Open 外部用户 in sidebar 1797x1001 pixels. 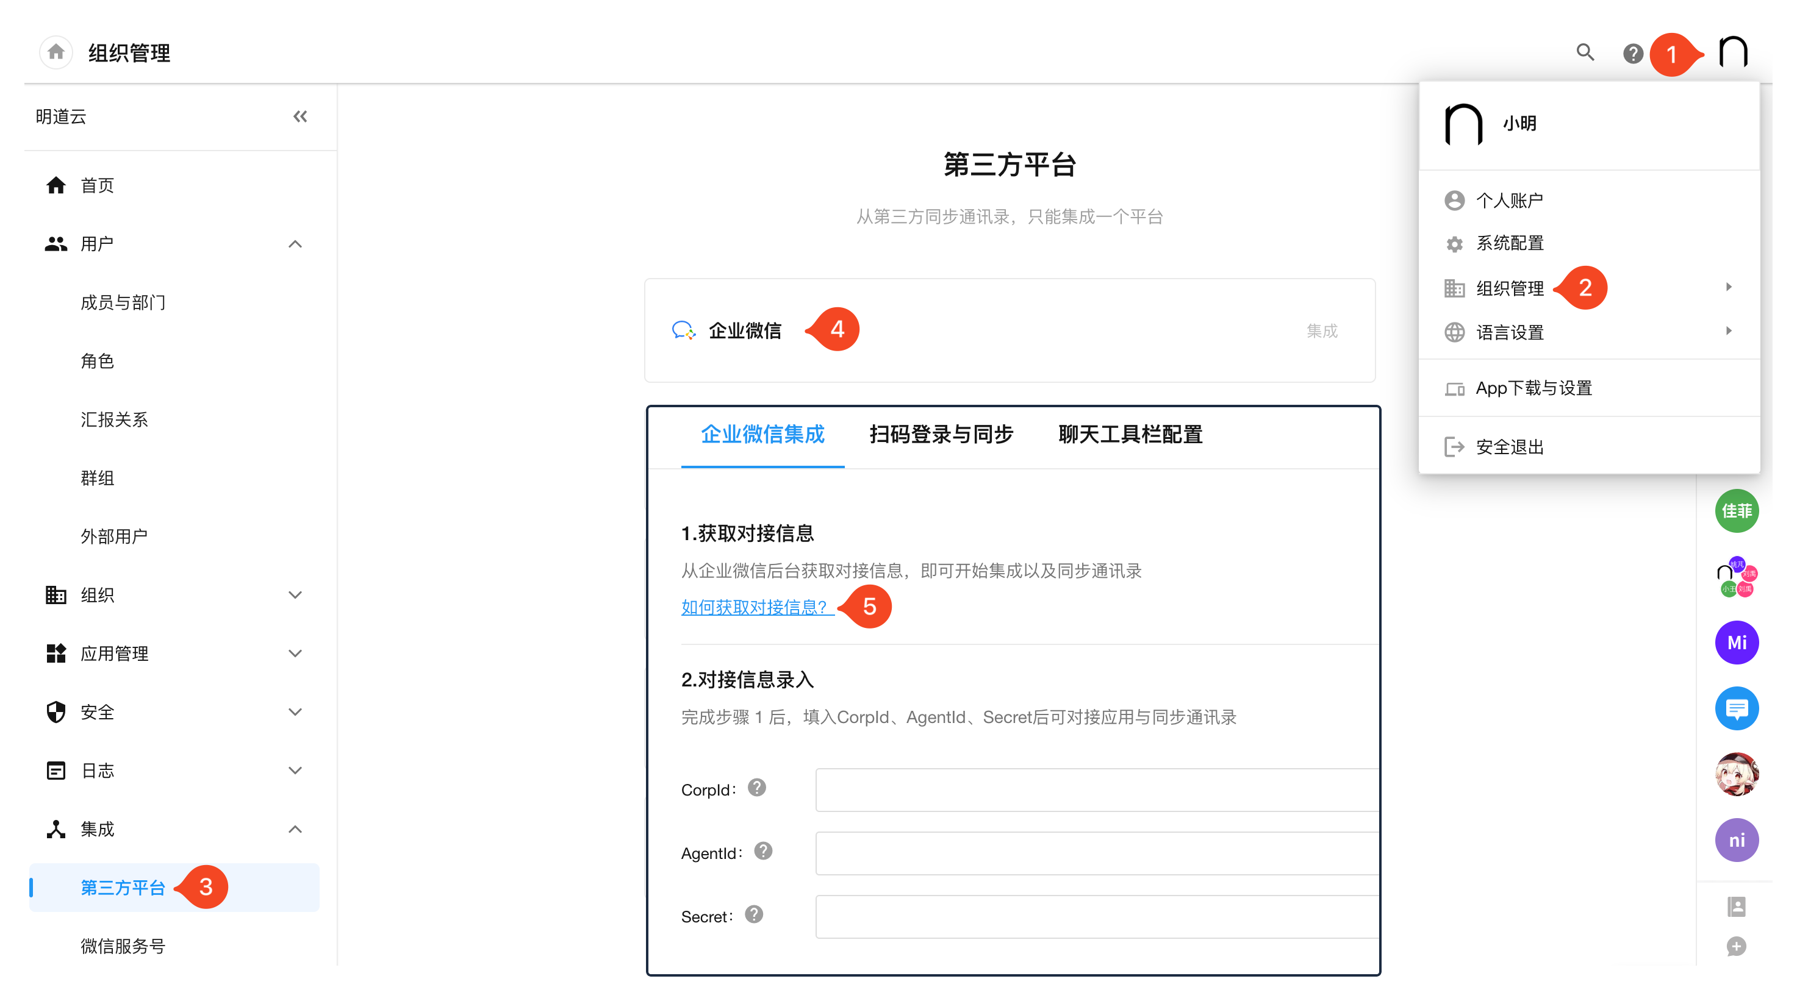coord(113,536)
